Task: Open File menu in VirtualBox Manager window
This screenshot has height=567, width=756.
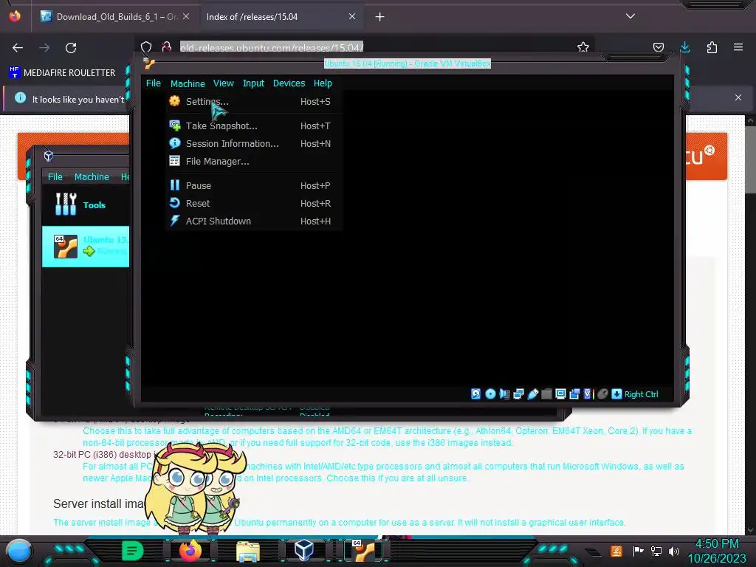Action: click(55, 177)
